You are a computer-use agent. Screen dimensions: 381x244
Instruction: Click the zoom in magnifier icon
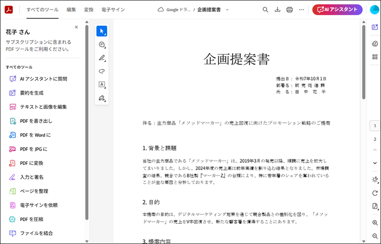[375, 223]
